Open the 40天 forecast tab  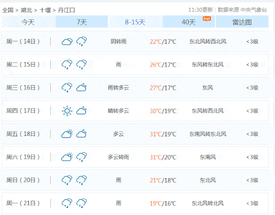pos(188,22)
